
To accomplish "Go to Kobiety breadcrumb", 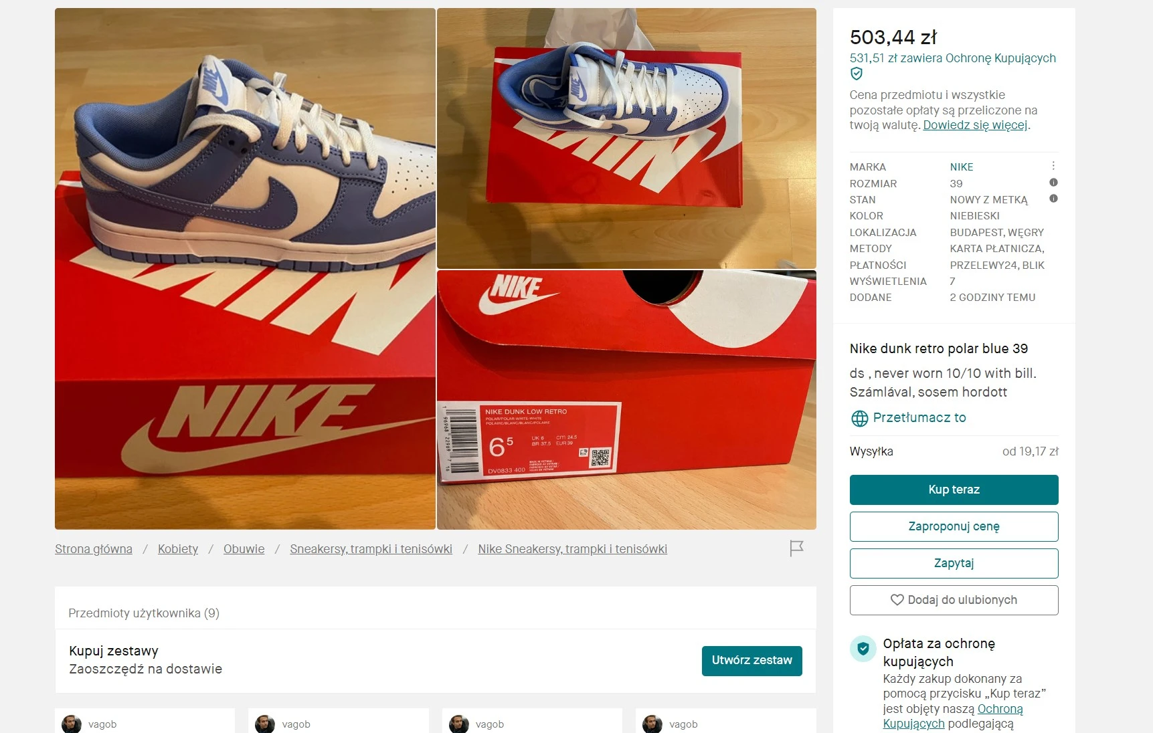I will point(178,549).
